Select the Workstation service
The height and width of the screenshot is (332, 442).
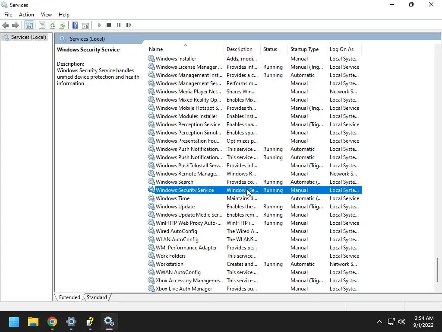[255, 264]
